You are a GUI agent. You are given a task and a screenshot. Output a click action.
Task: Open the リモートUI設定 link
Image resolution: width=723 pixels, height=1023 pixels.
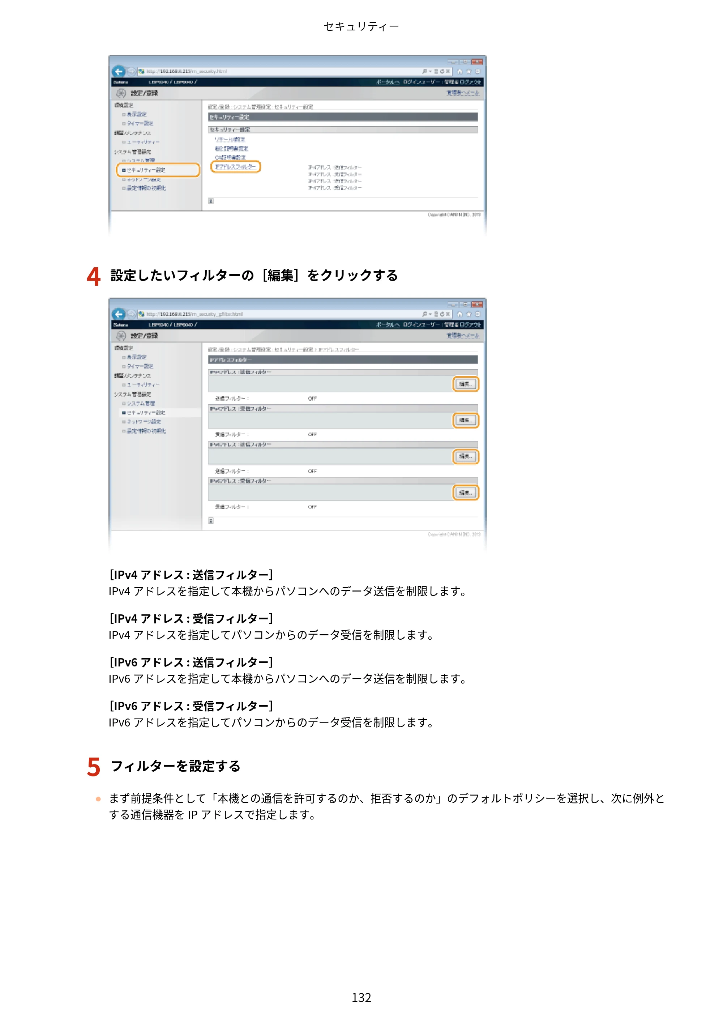tap(230, 140)
